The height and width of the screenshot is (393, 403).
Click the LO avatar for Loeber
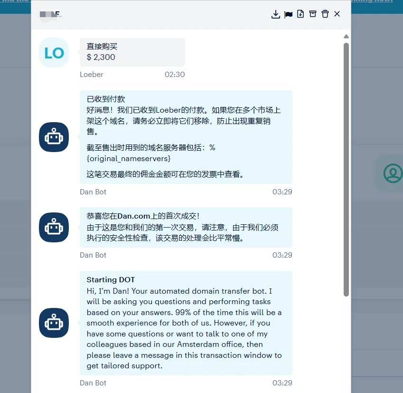pos(54,53)
